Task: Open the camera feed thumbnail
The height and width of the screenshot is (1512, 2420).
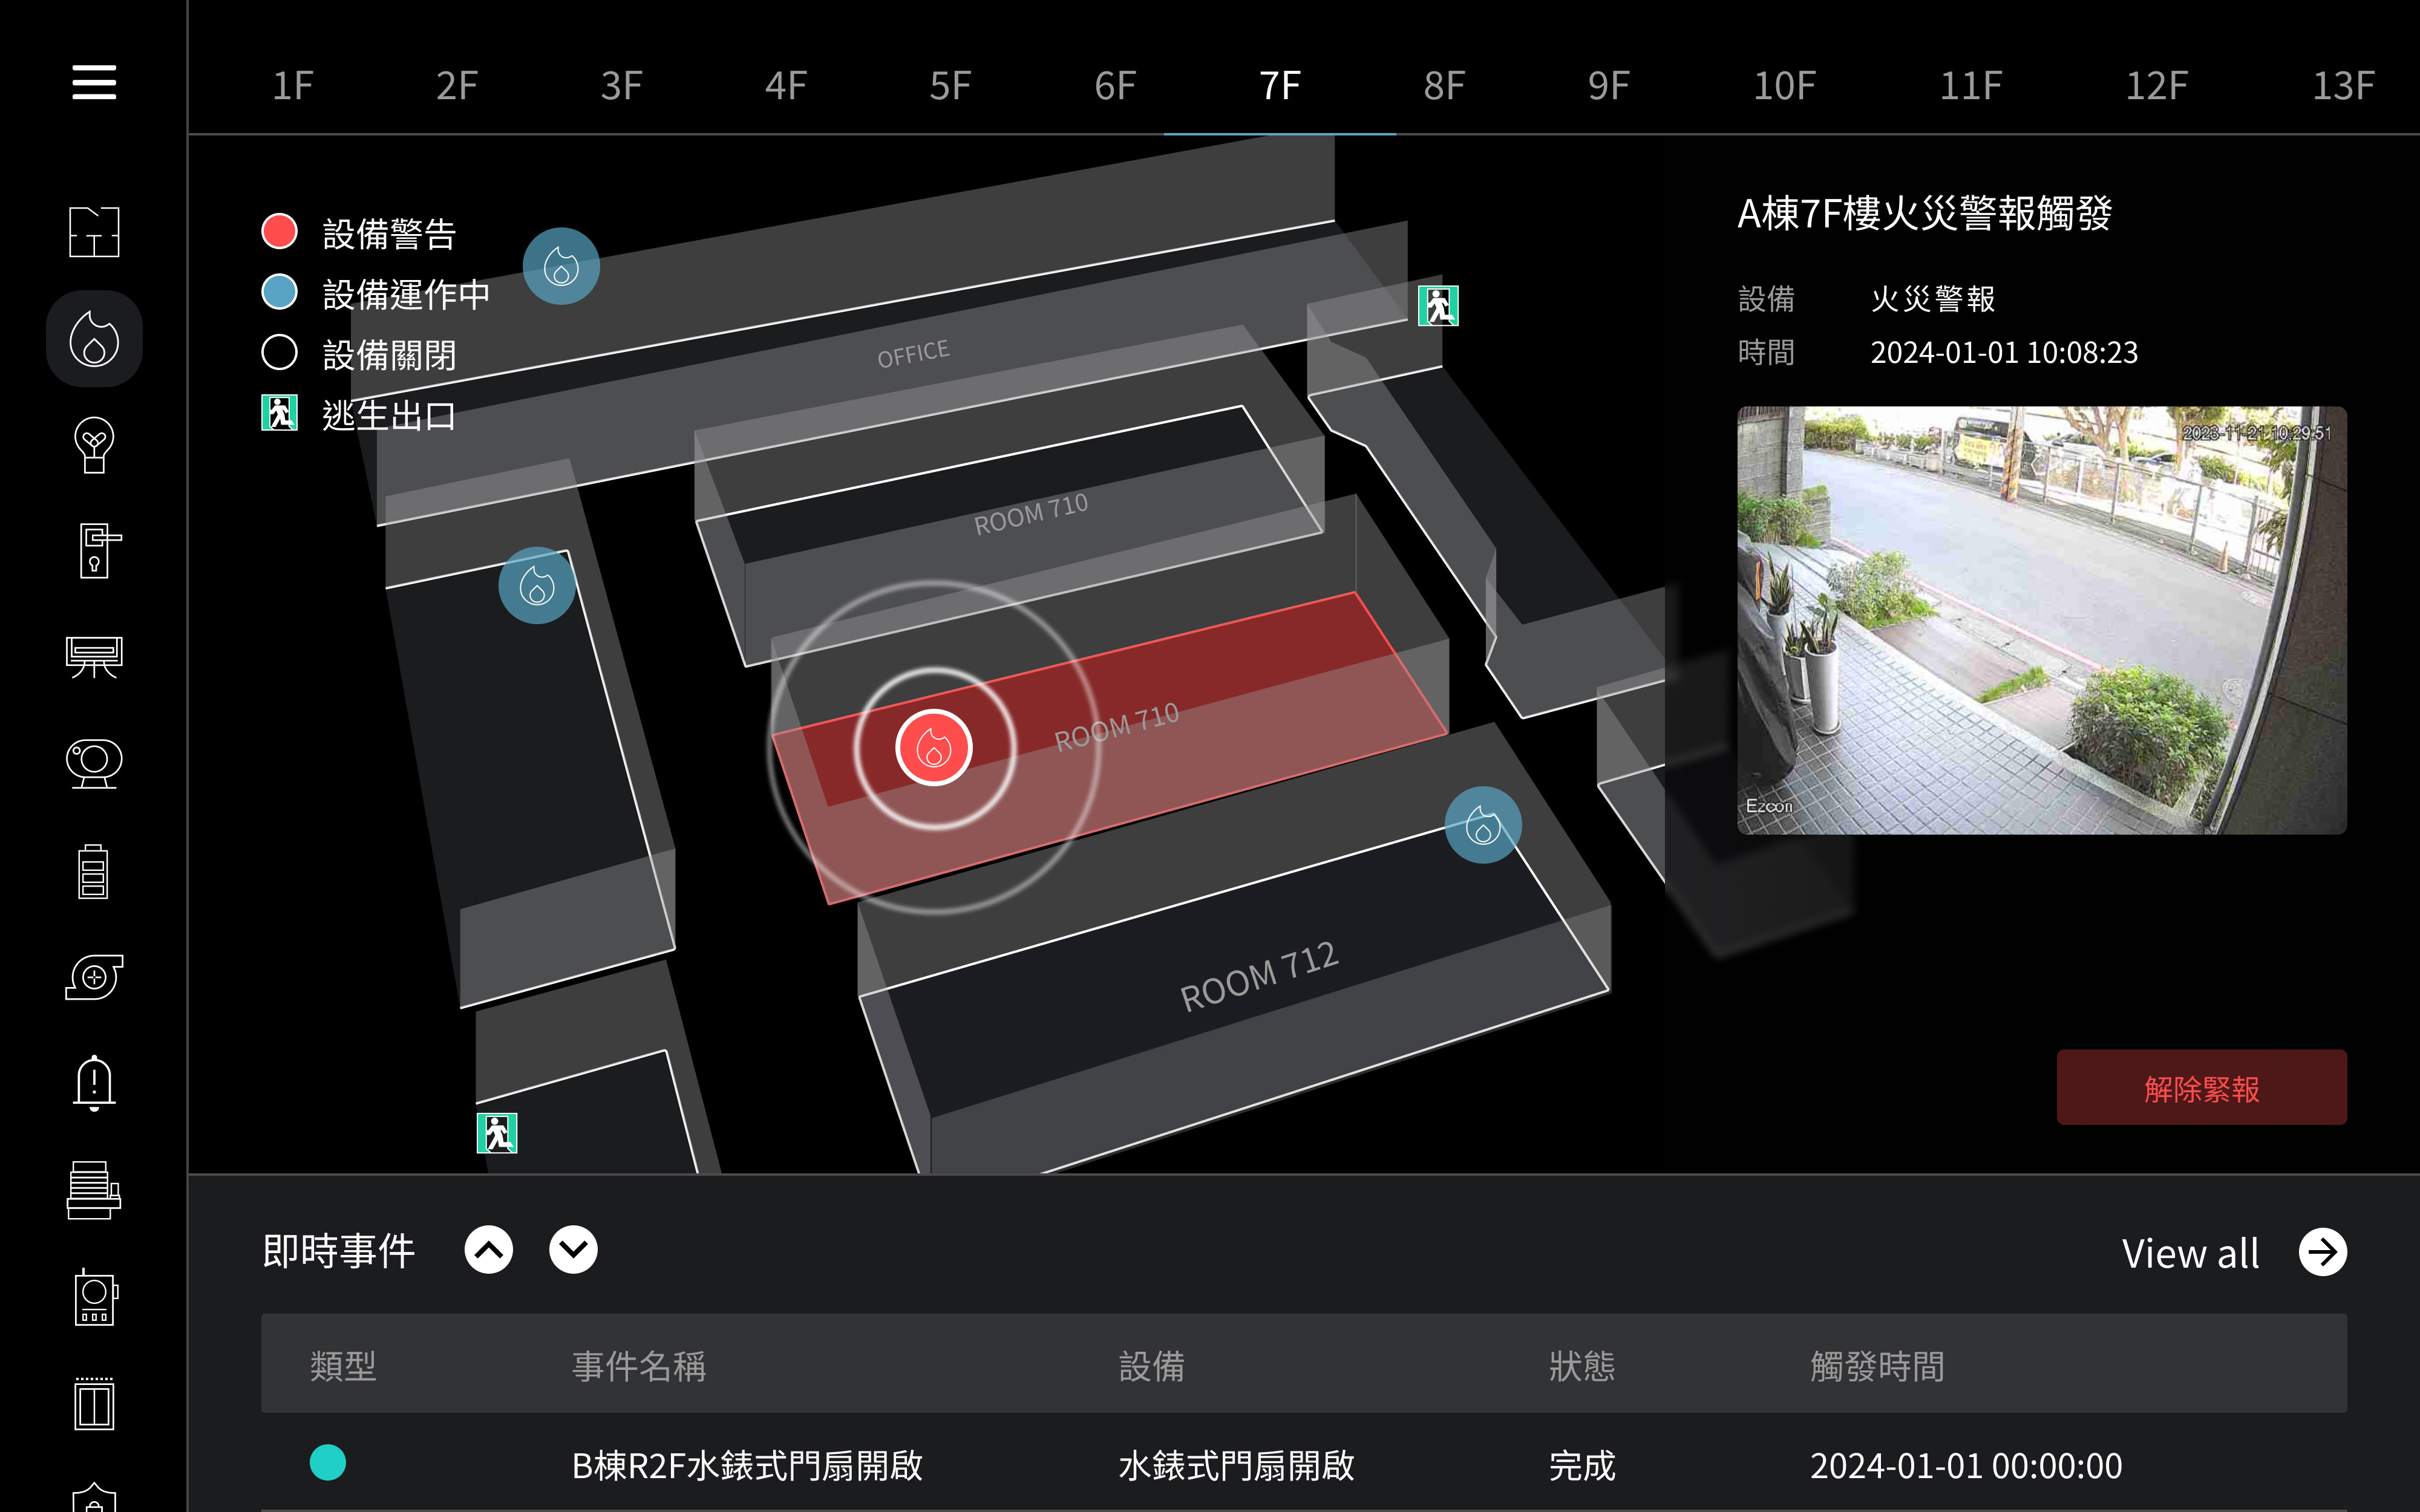Action: pos(2041,620)
